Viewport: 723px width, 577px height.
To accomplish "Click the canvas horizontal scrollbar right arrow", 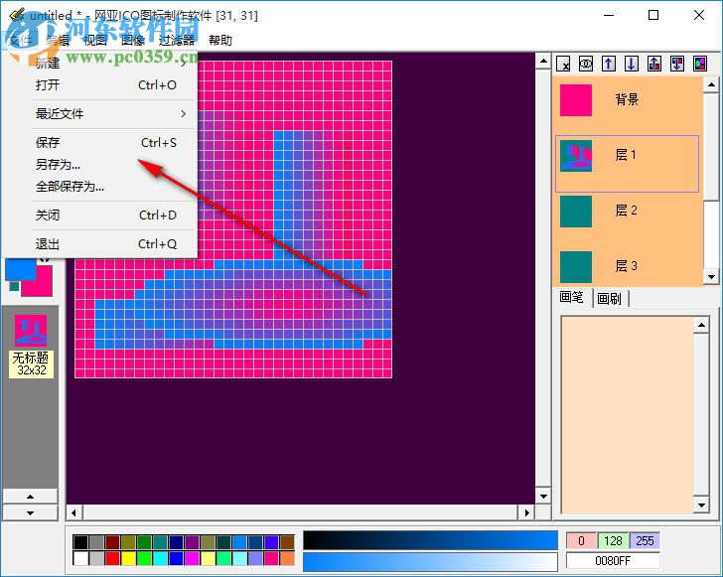I will 527,512.
